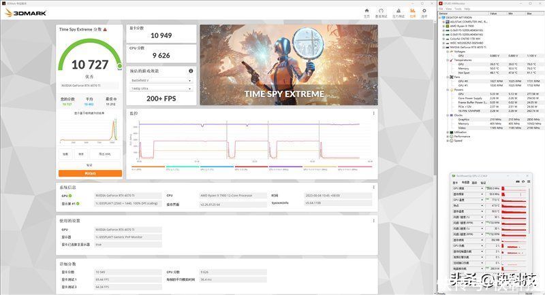545x295 pixels.
Task: Switch to GPU-Z Advanced tab
Action: (474, 182)
